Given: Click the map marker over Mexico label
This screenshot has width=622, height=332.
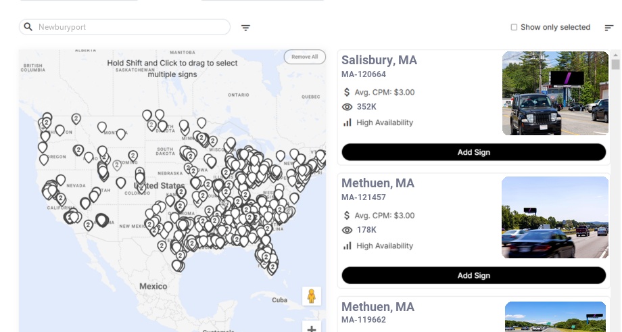Looking at the screenshot, I should pyautogui.click(x=176, y=264).
